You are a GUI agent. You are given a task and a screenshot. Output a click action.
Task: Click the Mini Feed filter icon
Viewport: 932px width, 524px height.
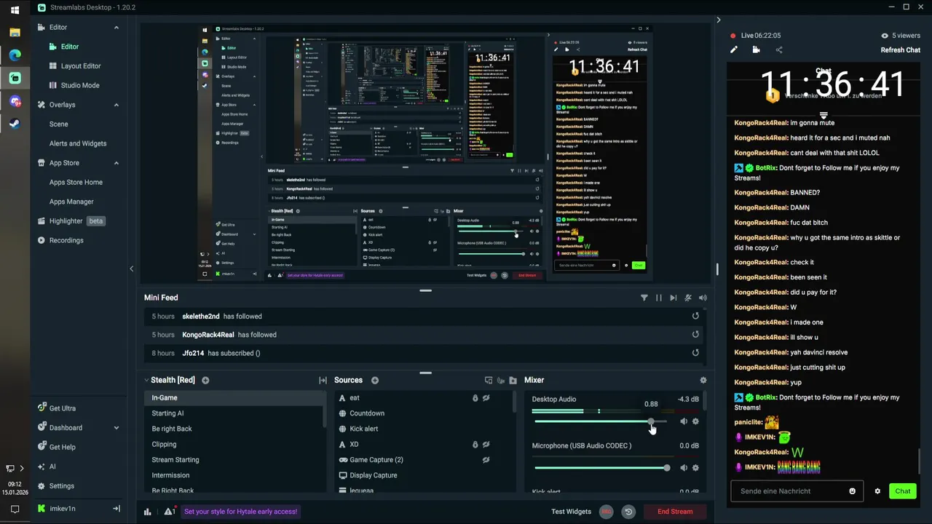[644, 298]
